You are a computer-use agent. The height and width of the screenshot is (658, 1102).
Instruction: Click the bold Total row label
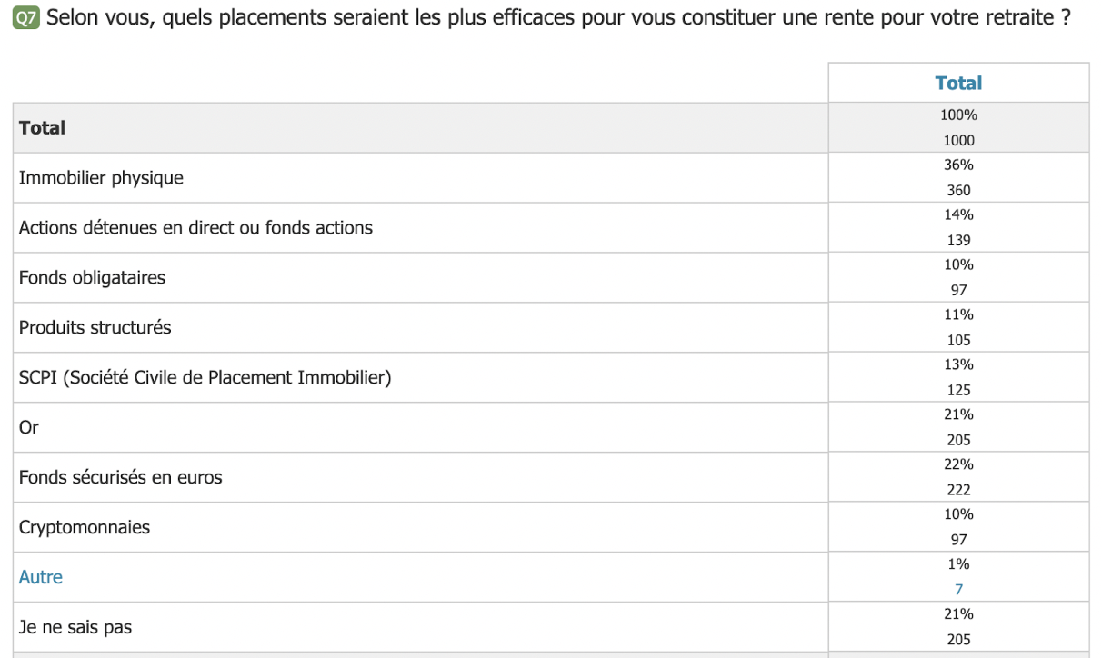[x=43, y=128]
